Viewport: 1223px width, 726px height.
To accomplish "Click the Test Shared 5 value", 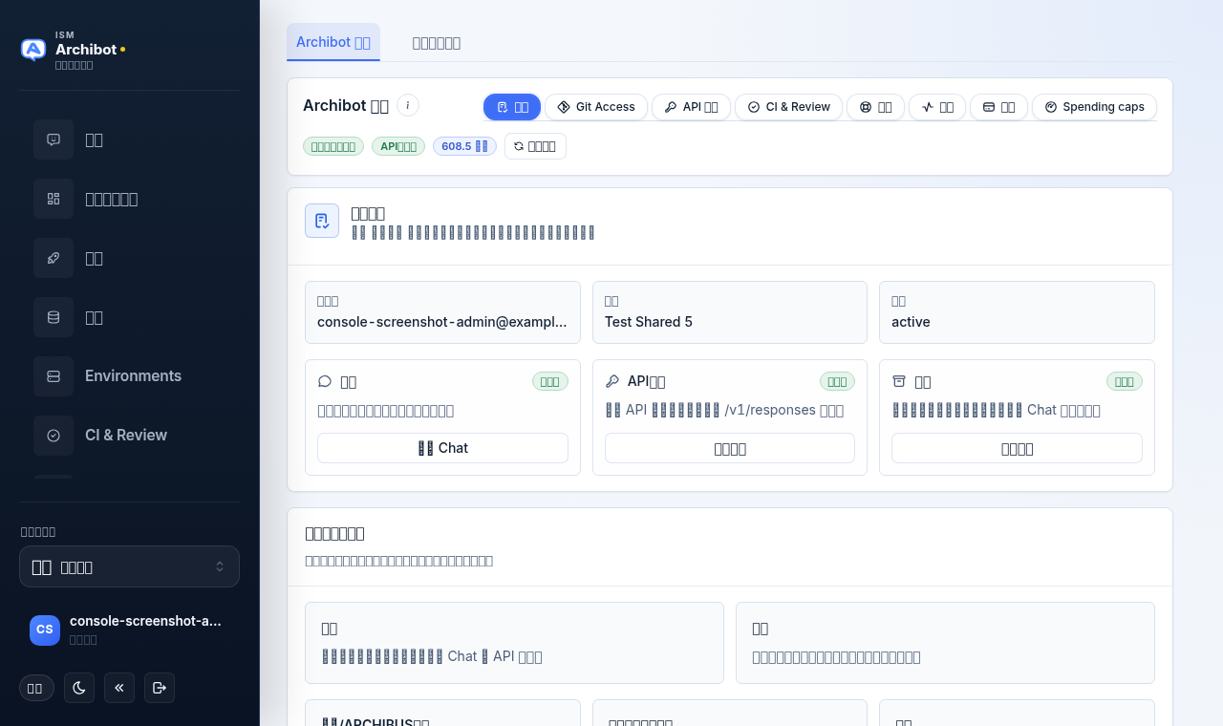I will pyautogui.click(x=649, y=322).
